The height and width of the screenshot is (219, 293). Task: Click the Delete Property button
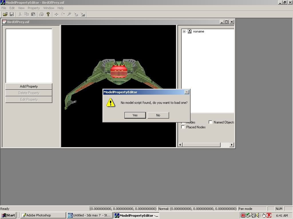coord(29,93)
